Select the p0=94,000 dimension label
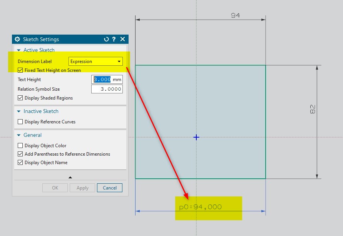This screenshot has height=236, width=343. point(201,207)
